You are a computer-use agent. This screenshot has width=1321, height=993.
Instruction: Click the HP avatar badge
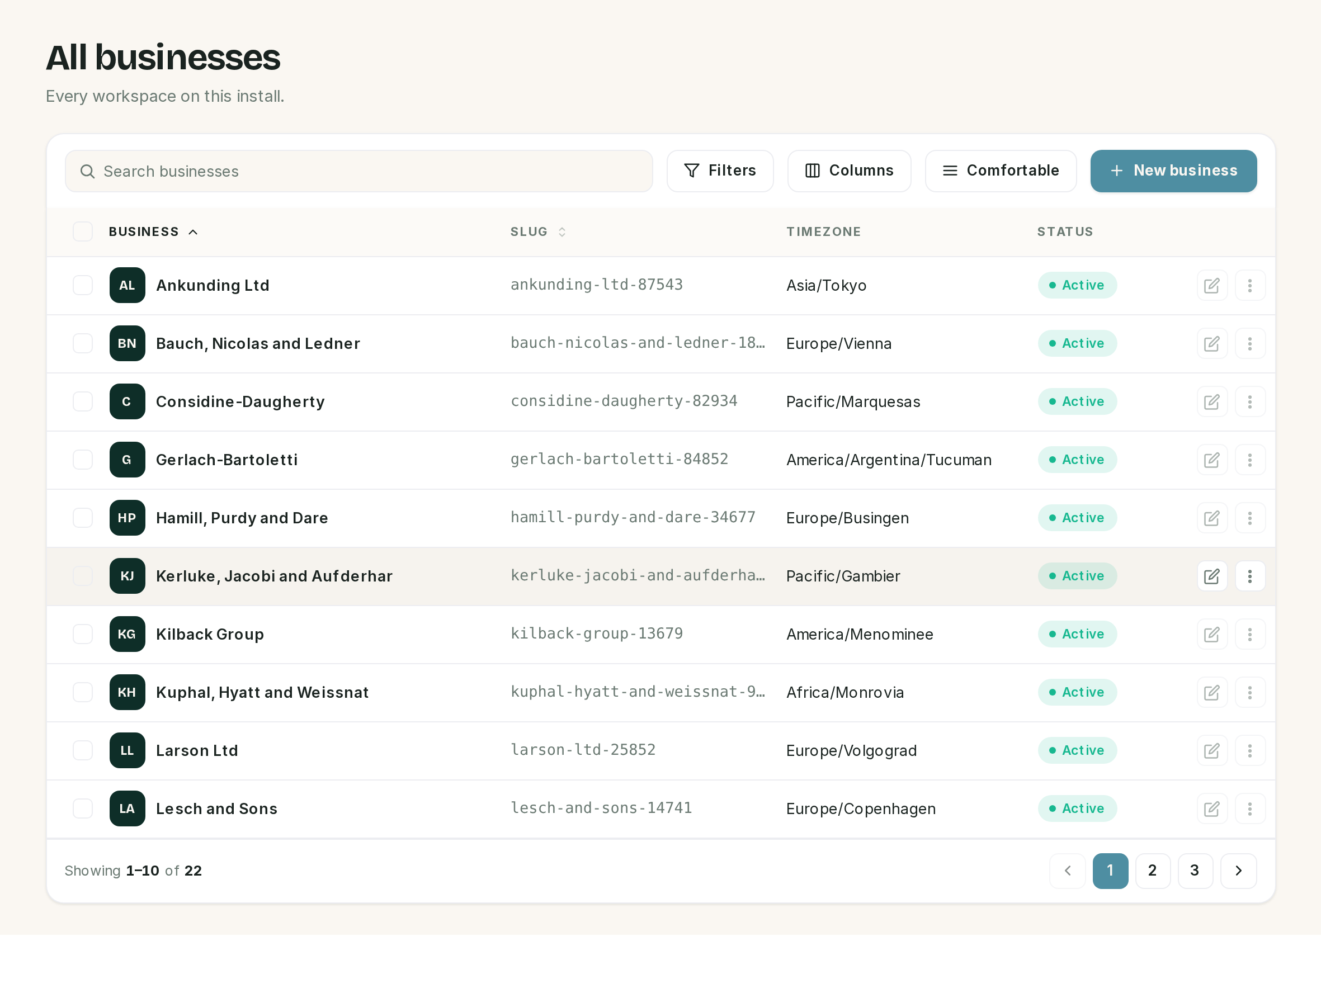[127, 518]
